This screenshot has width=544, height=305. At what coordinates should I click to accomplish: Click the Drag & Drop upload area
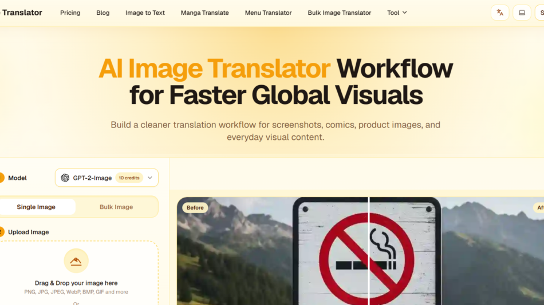pyautogui.click(x=77, y=273)
